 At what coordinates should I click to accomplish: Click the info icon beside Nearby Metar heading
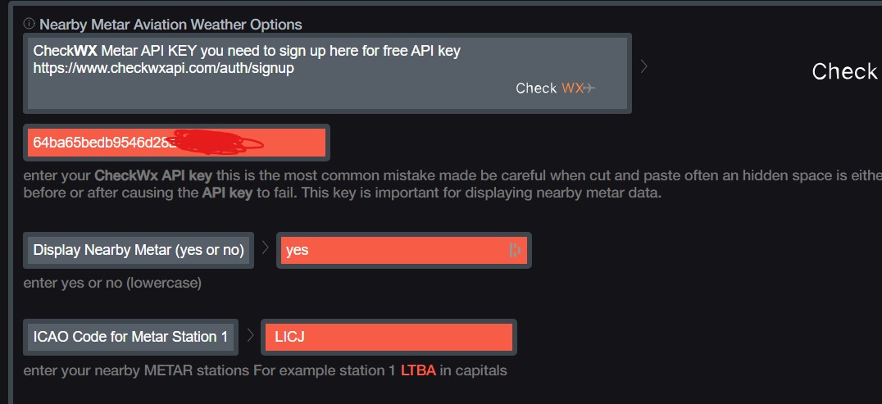(30, 25)
